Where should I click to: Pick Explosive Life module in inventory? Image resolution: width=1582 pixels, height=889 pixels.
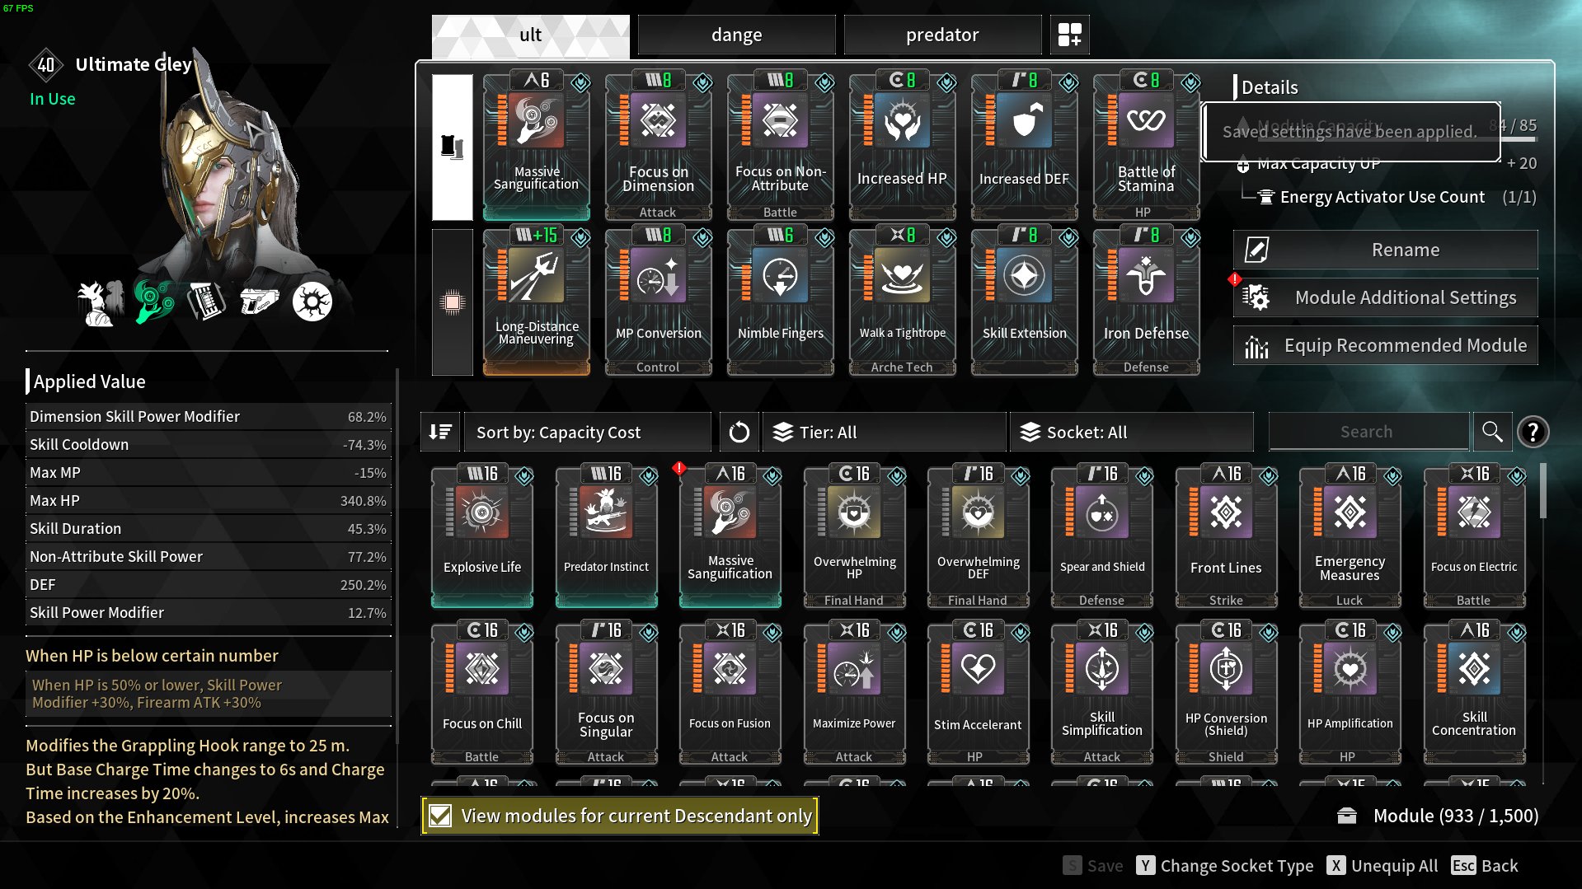[x=482, y=536]
